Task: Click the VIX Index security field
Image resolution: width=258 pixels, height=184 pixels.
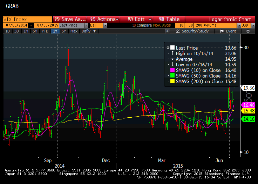Action: tap(27, 19)
